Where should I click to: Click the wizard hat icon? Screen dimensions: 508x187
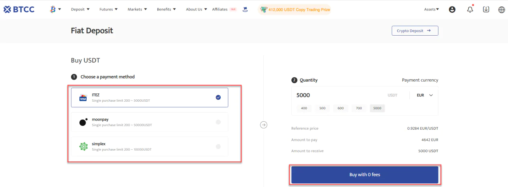pyautogui.click(x=245, y=9)
